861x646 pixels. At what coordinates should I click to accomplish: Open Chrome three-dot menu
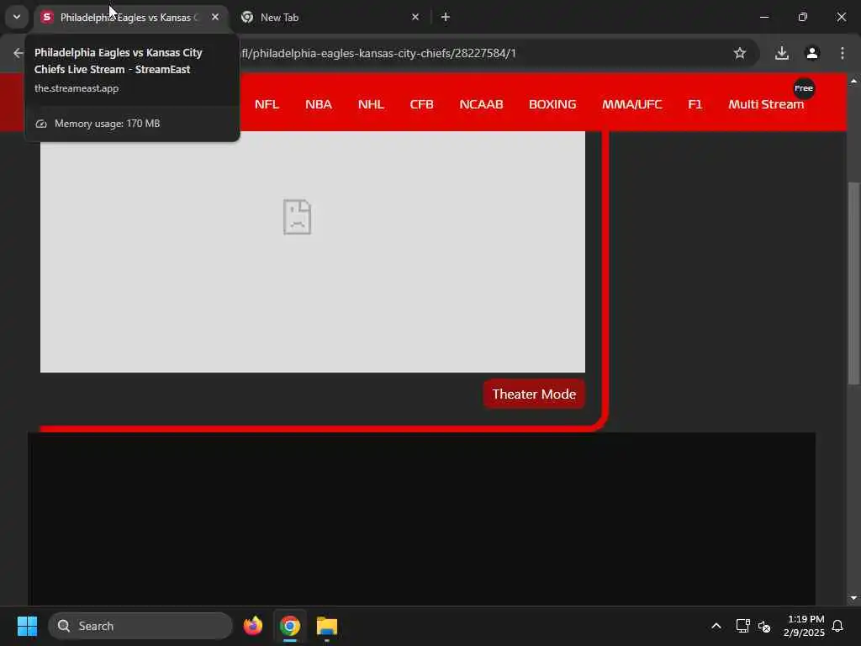pyautogui.click(x=843, y=53)
